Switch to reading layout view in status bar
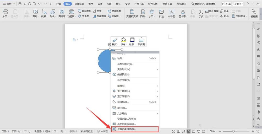 tap(179, 131)
